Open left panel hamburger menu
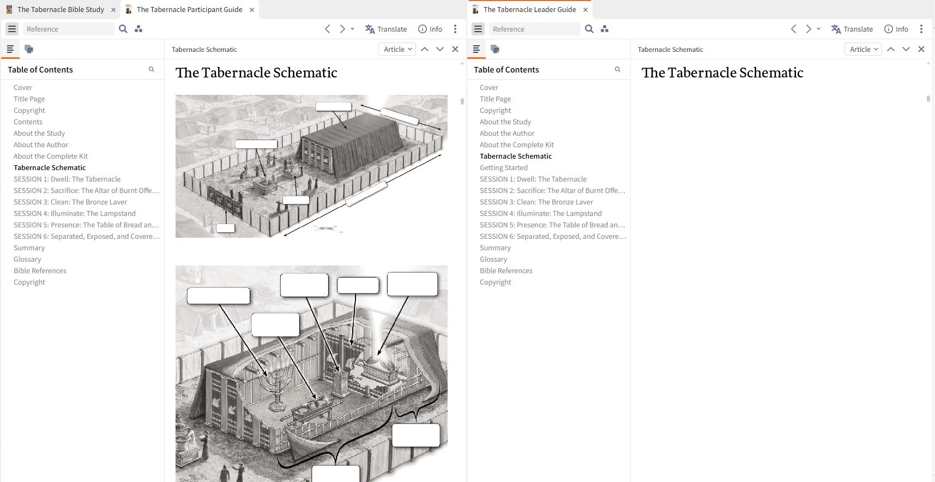Image resolution: width=935 pixels, height=482 pixels. click(x=12, y=29)
